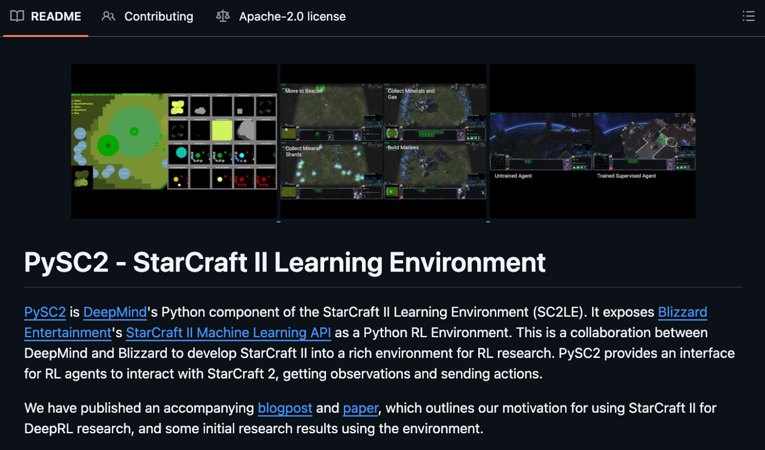The image size is (765, 450).
Task: Open the Apache-2.0 license tab
Action: (291, 16)
